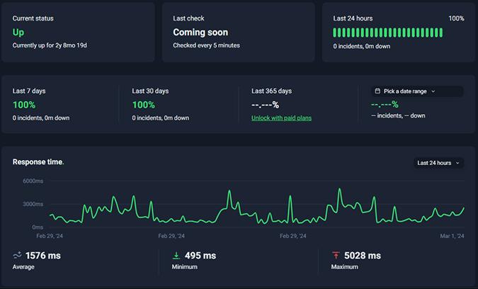Viewport: 478px width, 289px height.
Task: Click the Mar 1, '24 x-axis label
Action: pos(450,236)
